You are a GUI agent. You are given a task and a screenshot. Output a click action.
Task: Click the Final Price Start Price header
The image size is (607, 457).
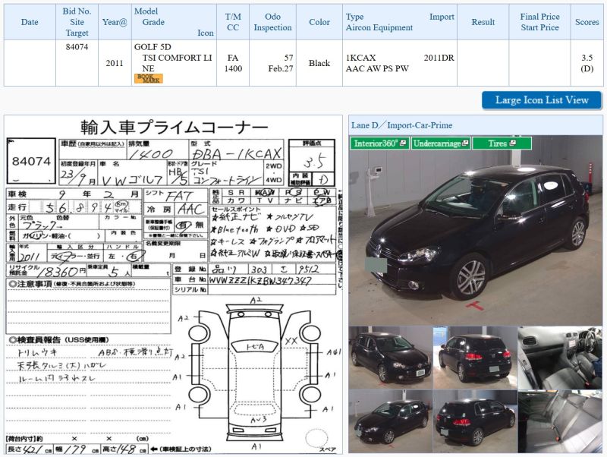[x=539, y=22]
